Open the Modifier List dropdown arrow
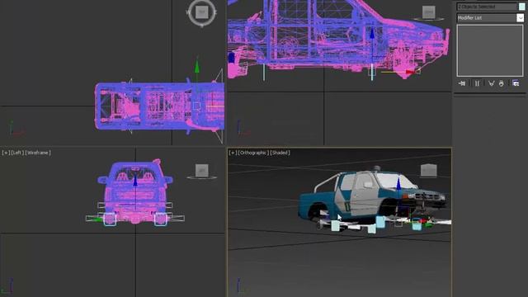This screenshot has height=297, width=528. [521, 18]
